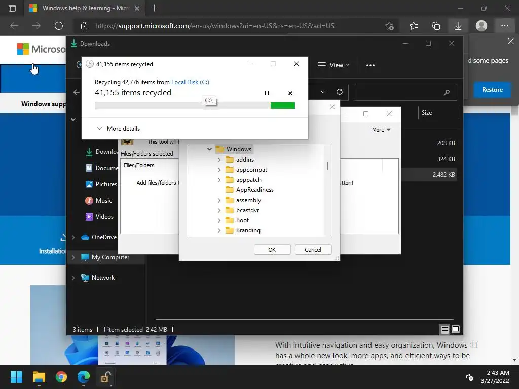Image resolution: width=519 pixels, height=389 pixels.
Task: Select the 2,482 KB file row
Action: tap(430, 175)
